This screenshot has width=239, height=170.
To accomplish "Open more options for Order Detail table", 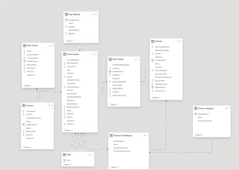I will [x=138, y=59].
